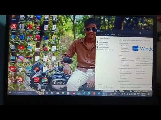Open the Control Panel desktop icon
Image resolution: width=161 pixels, height=120 pixels.
pyautogui.click(x=13, y=60)
